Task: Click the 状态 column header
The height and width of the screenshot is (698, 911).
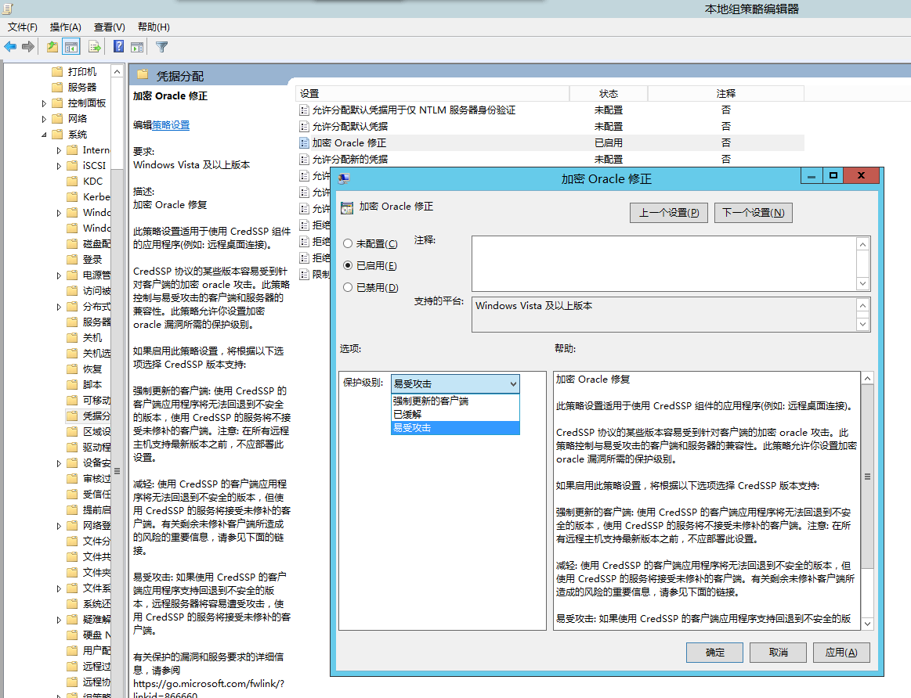Action: click(609, 93)
